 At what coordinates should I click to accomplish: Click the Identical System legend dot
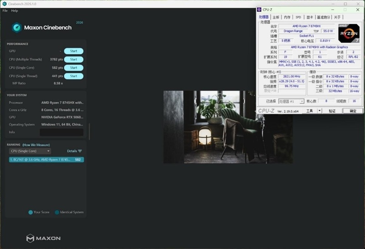coord(57,212)
